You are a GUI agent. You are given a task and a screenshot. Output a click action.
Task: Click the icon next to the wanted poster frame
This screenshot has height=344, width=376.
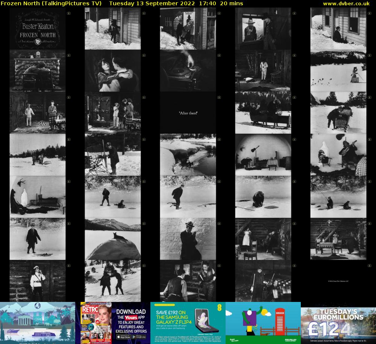coord(219,14)
